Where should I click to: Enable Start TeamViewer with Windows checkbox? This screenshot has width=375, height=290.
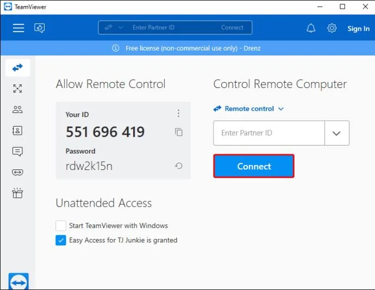tap(61, 225)
